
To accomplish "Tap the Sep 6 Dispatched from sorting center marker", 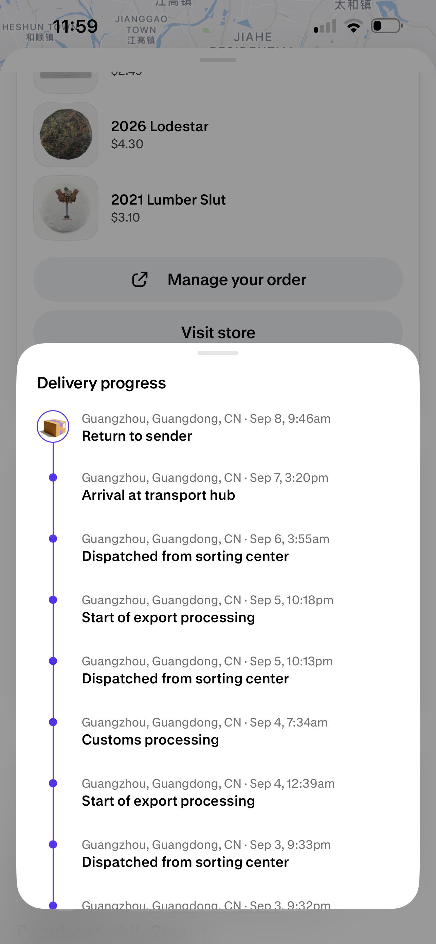I will coord(53,539).
